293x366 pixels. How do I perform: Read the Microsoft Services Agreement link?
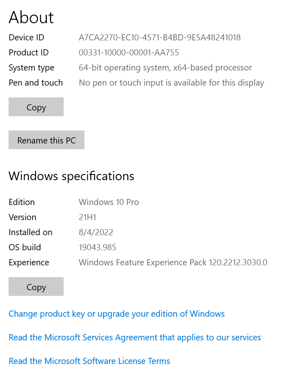tap(135, 337)
